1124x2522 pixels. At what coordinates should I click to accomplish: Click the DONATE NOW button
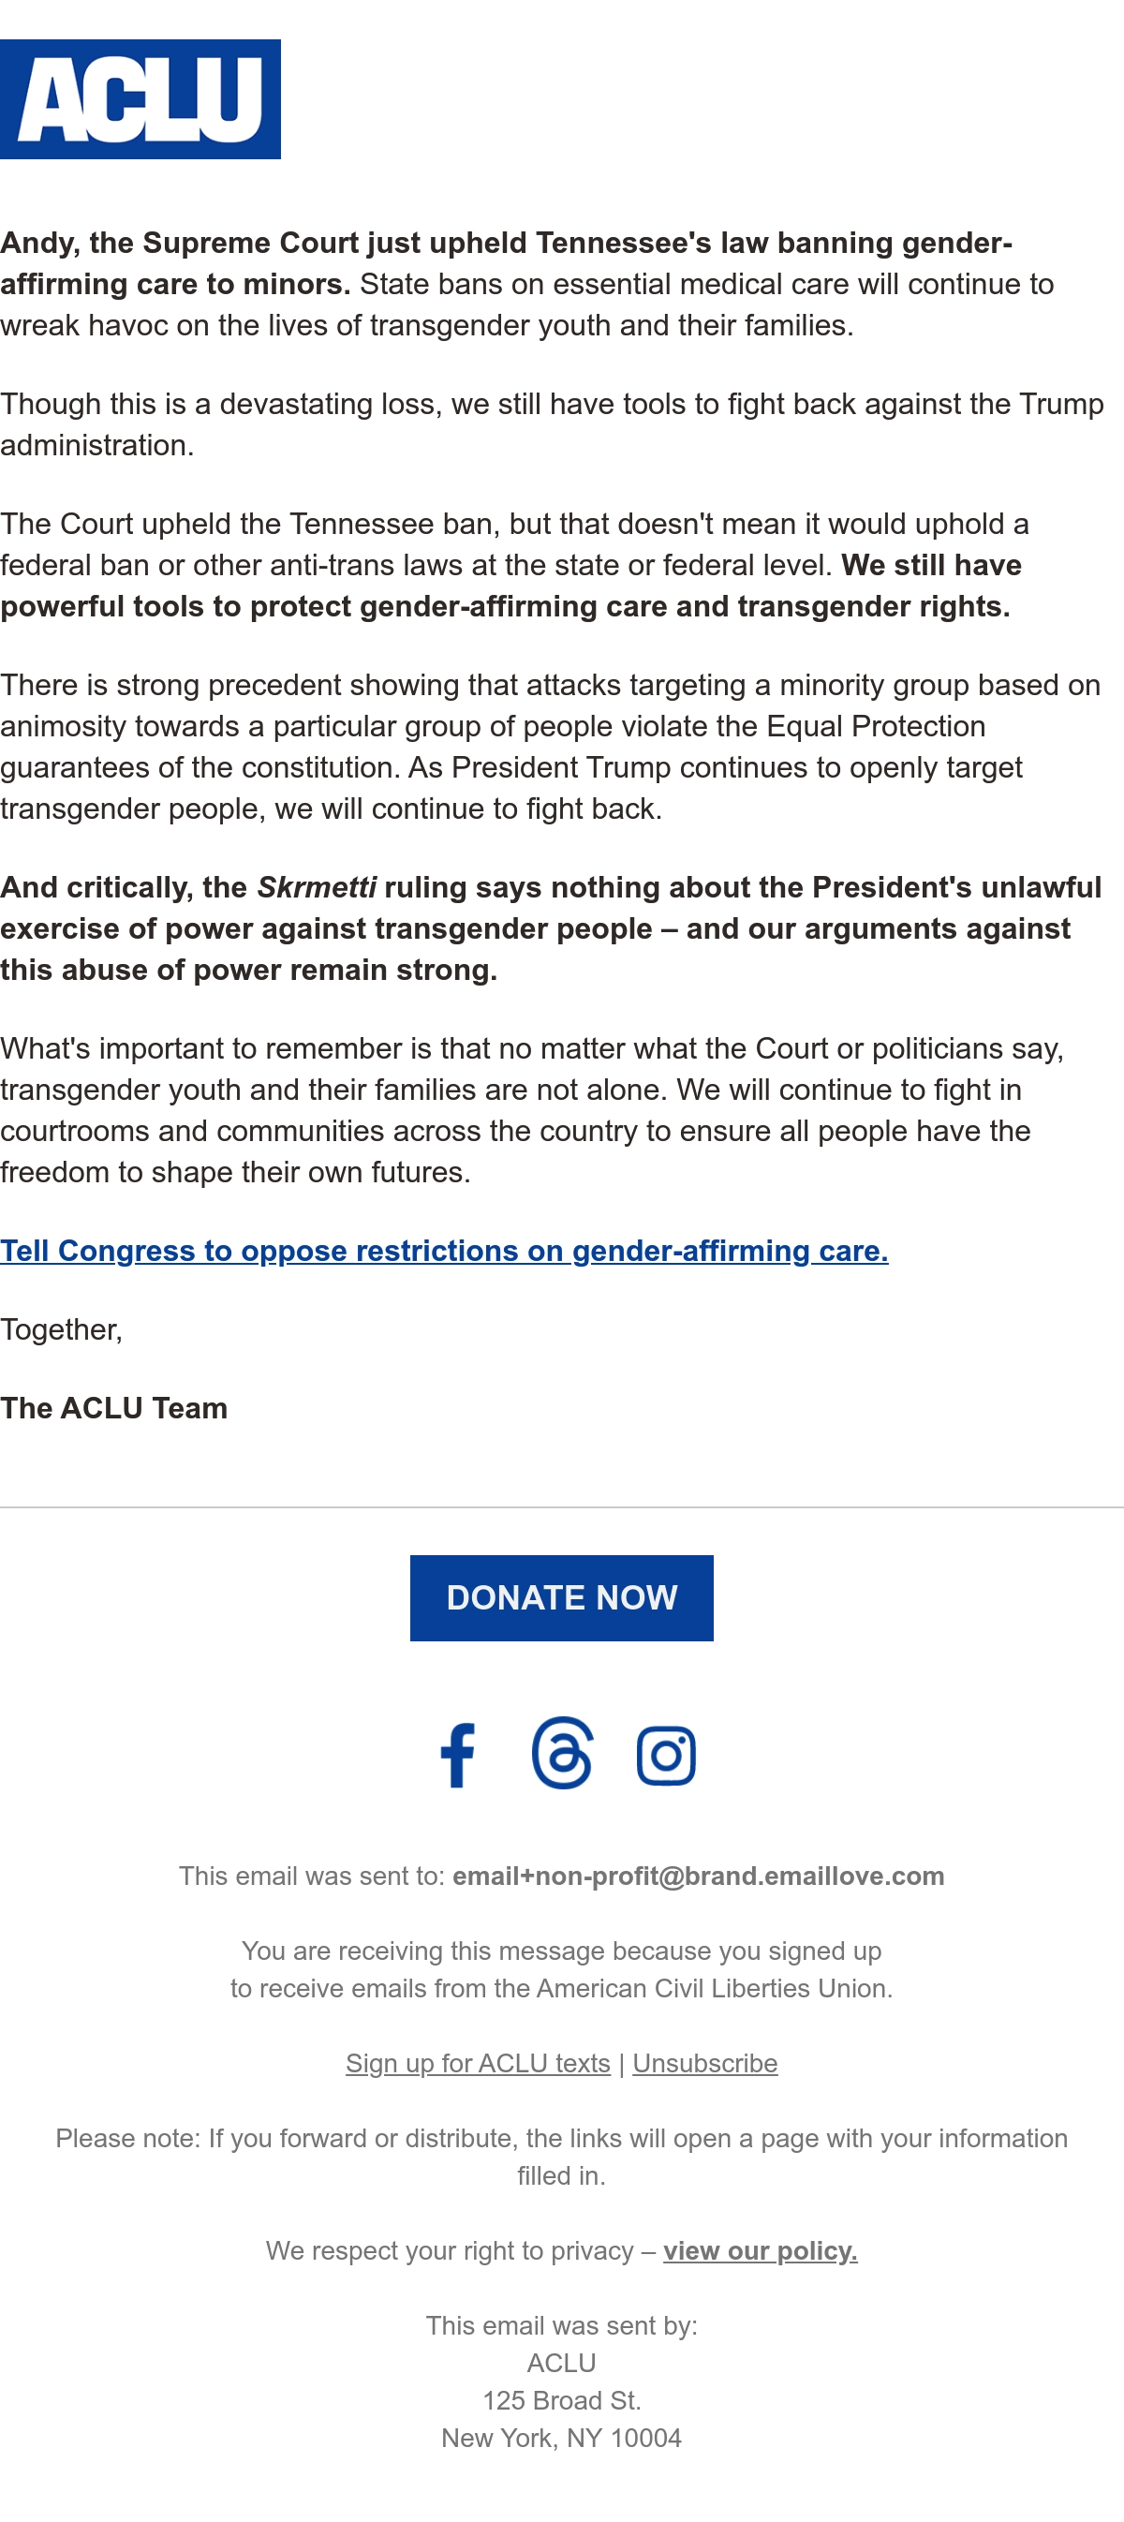click(562, 1597)
